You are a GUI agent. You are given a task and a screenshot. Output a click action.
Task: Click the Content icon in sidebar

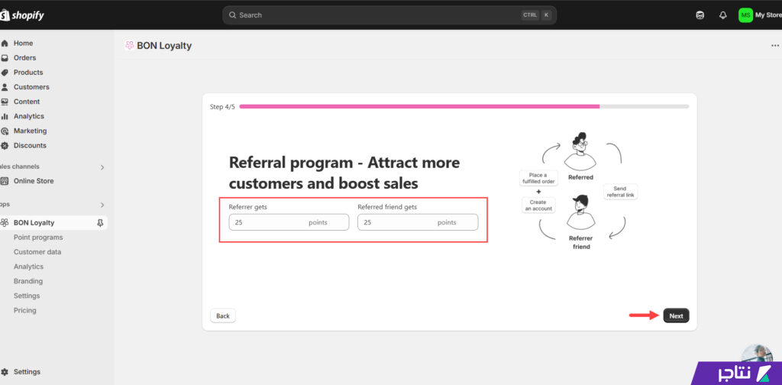tap(5, 102)
